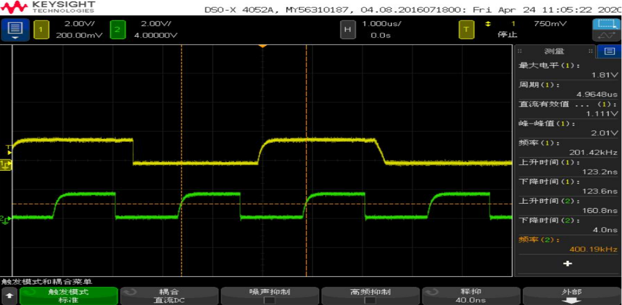Click the orange trigger time marker at top
The width and height of the screenshot is (622, 305).
(262, 46)
